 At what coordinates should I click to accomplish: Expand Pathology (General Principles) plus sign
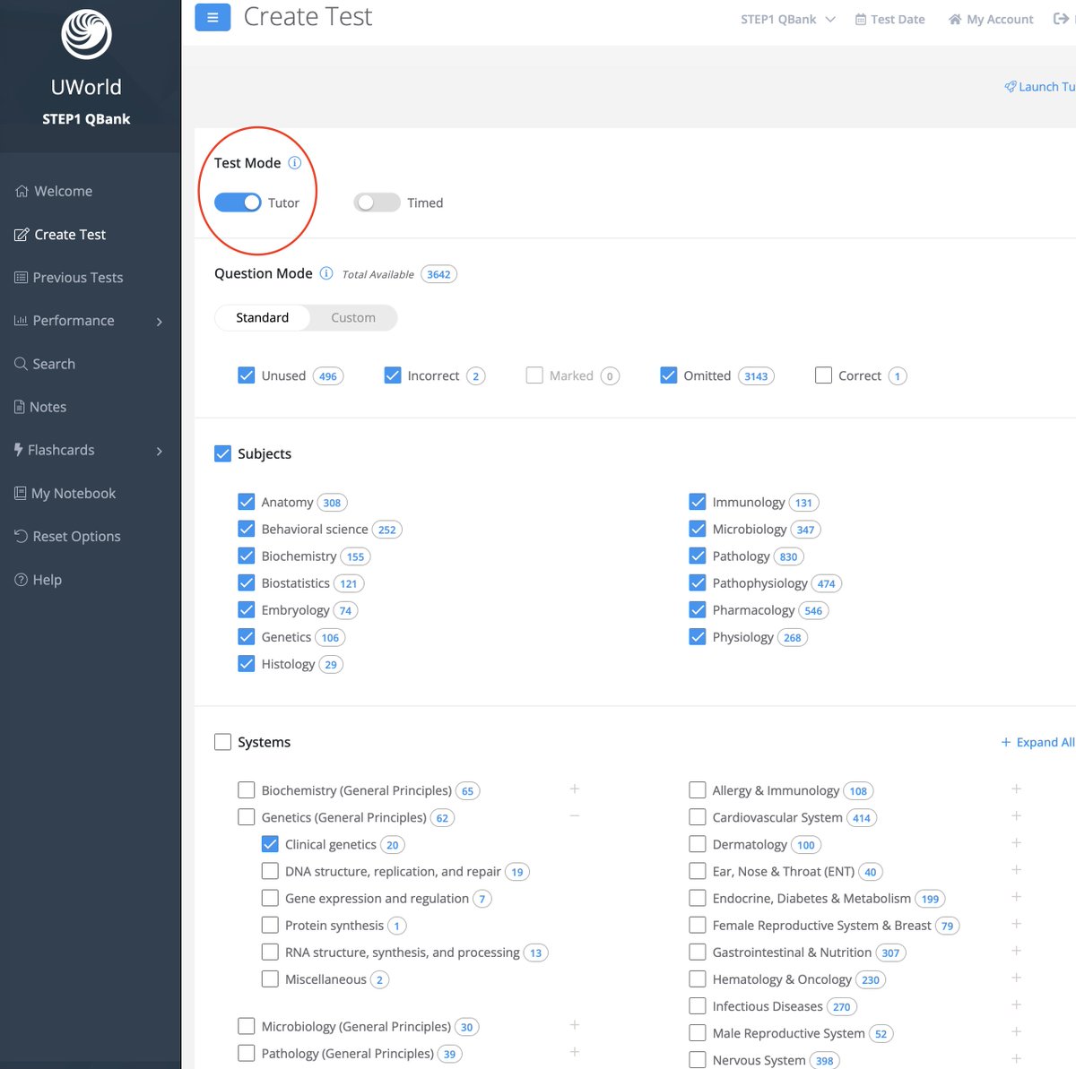575,1051
